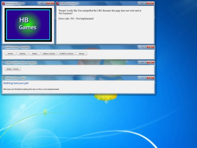Click 'Halibut Games > Make > Navigation' window title
197x148 pixels.
tap(21, 63)
